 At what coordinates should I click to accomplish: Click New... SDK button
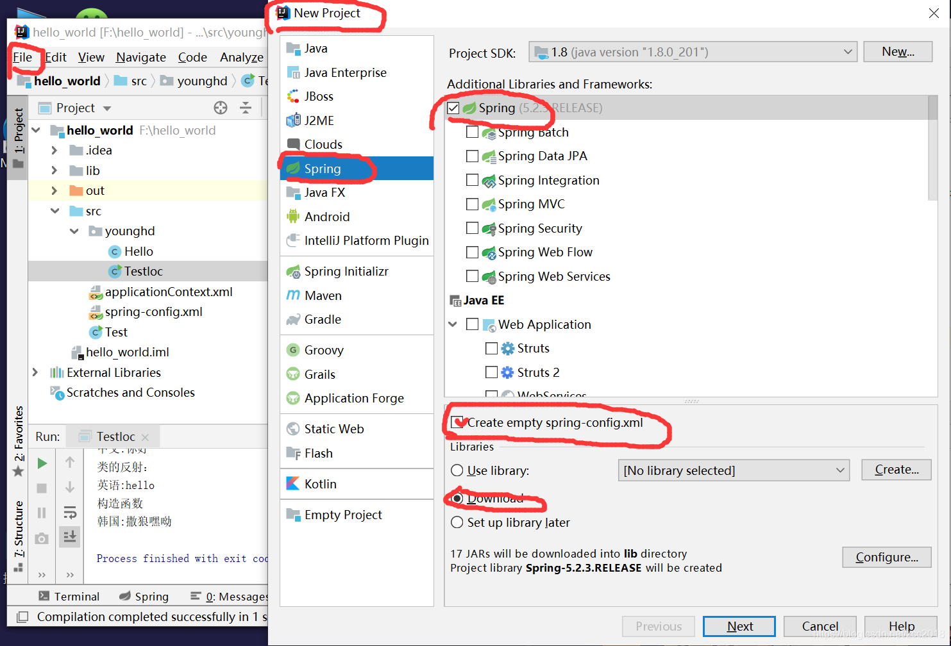pyautogui.click(x=898, y=52)
